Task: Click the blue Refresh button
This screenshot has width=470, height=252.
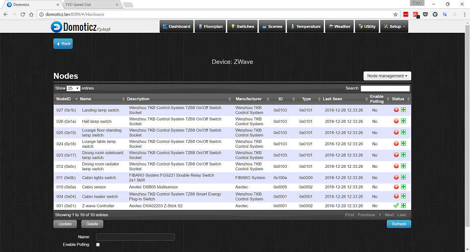Action: pyautogui.click(x=399, y=224)
